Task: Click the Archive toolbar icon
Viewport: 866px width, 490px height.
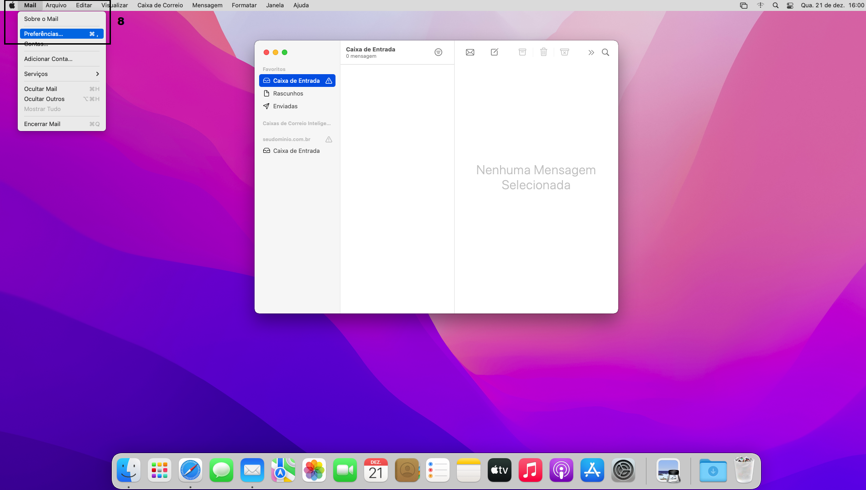Action: [522, 52]
